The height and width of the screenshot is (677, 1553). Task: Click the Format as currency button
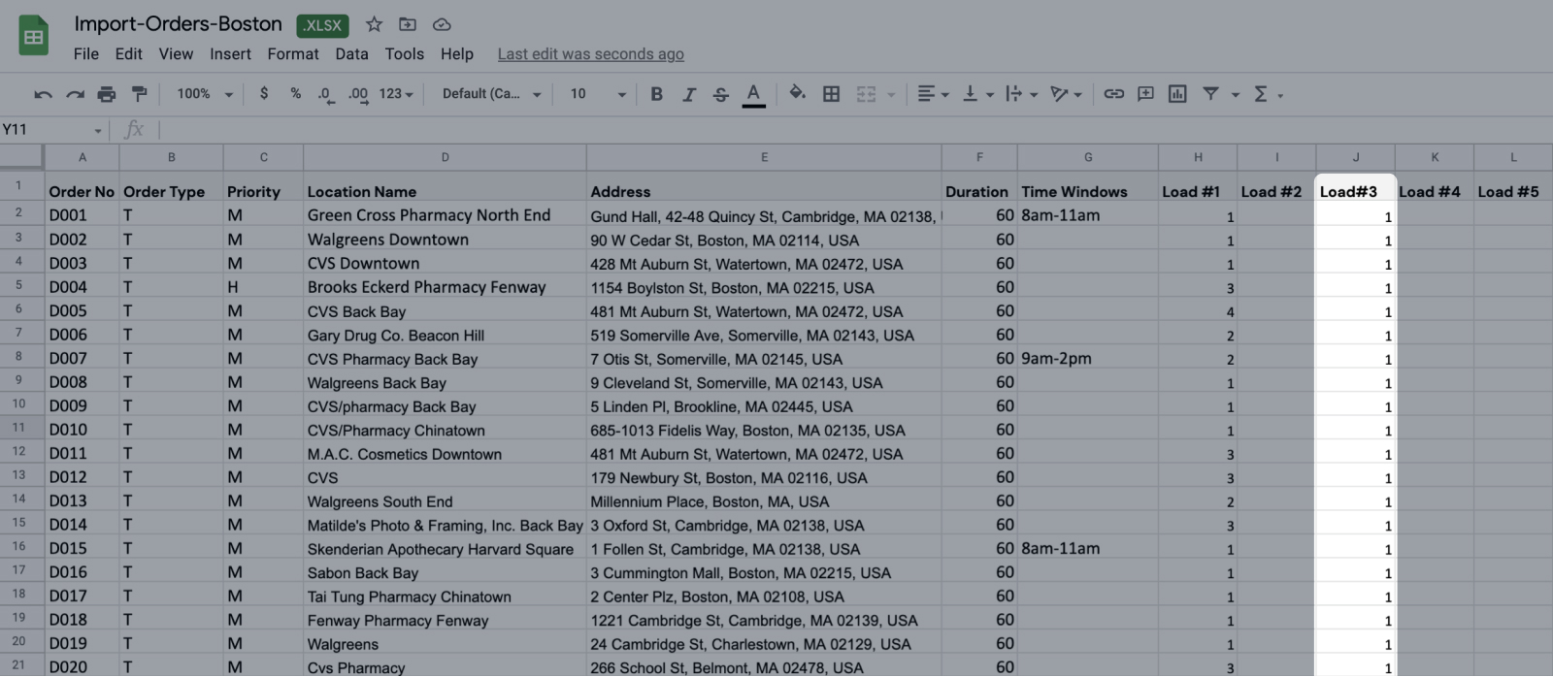(x=264, y=94)
